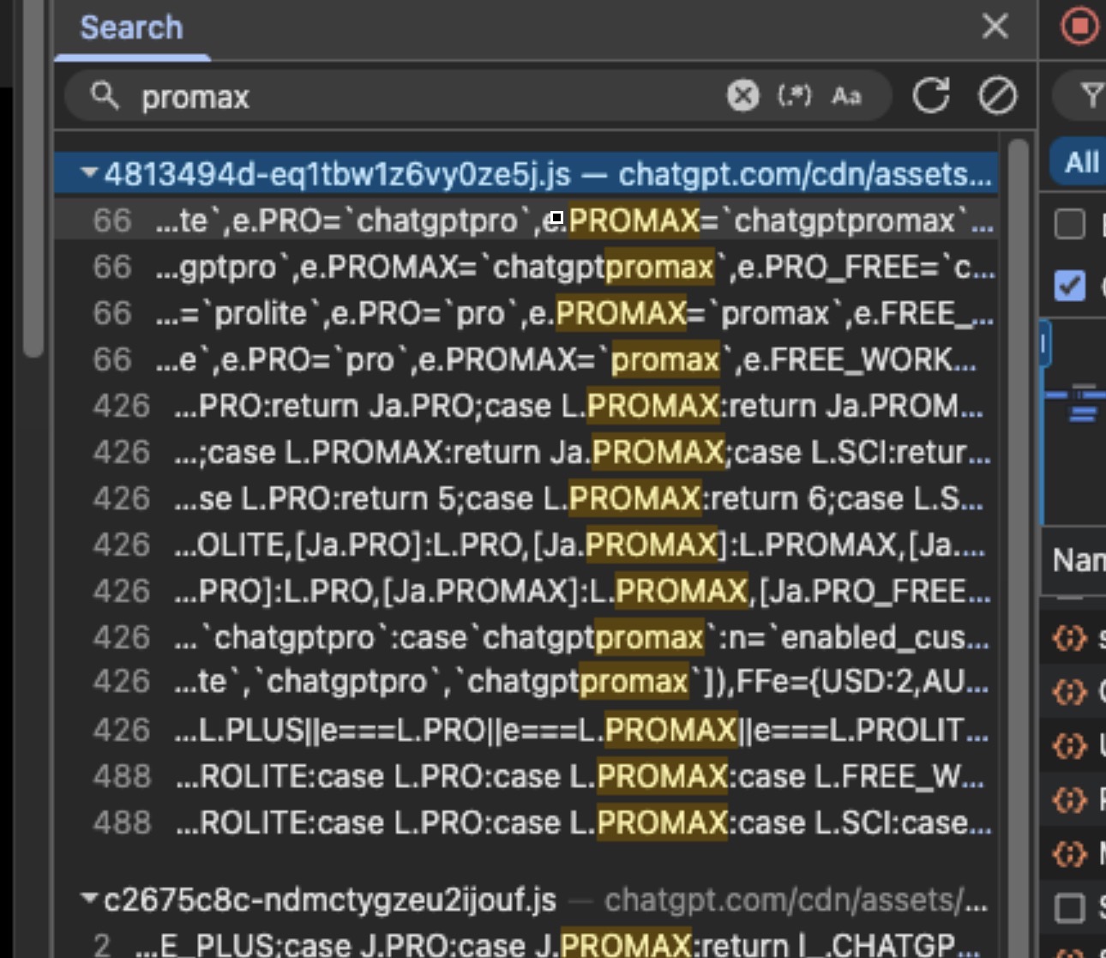
Task: Select the file row 4813494d-eq1tbw1z6vy0ze5j.js
Action: [526, 174]
